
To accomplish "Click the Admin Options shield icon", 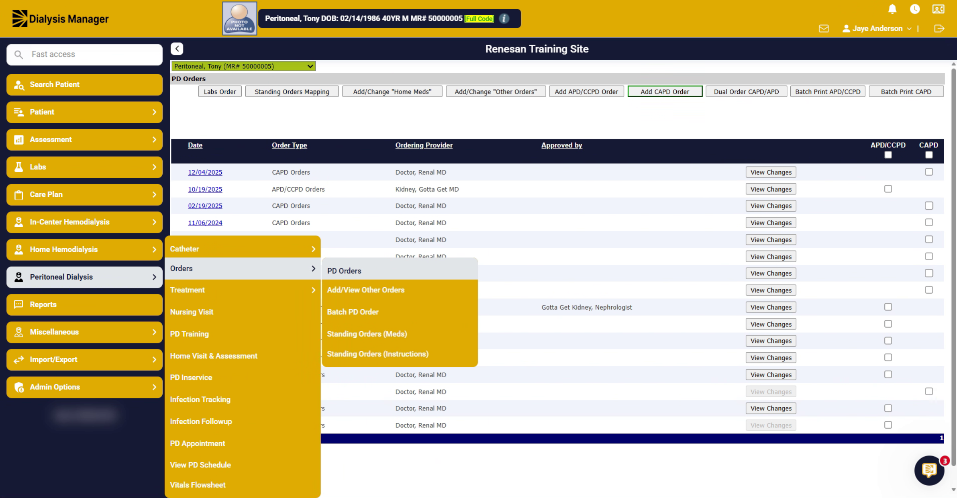I will [x=19, y=387].
